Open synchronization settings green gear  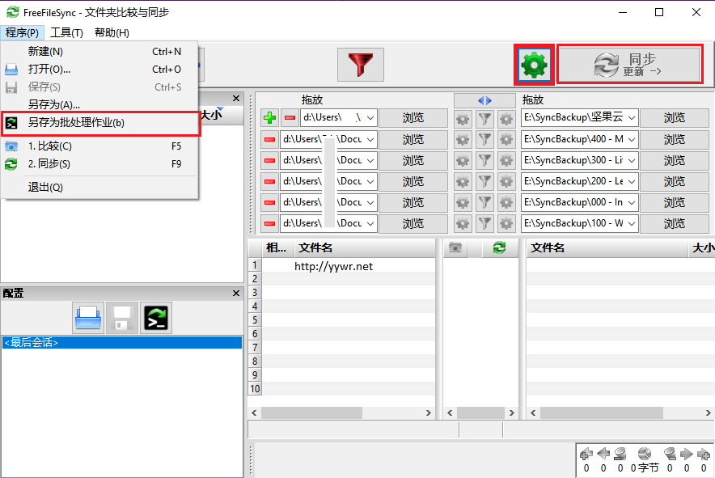pyautogui.click(x=534, y=65)
